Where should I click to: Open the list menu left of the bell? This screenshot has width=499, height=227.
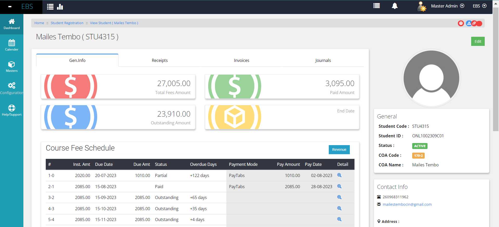pyautogui.click(x=376, y=6)
